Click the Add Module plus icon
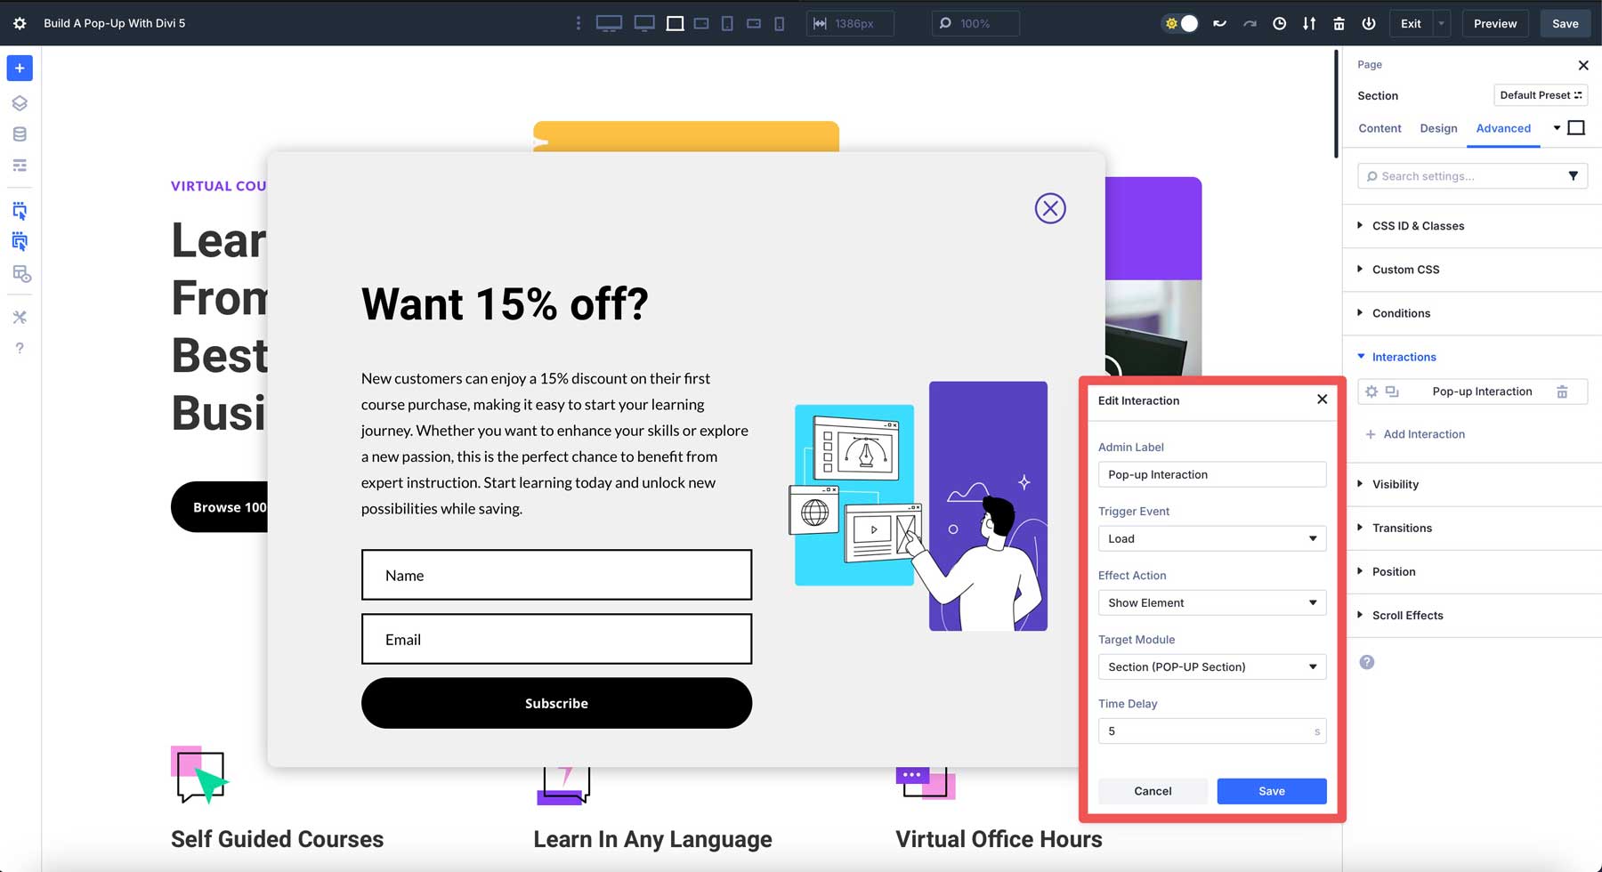The height and width of the screenshot is (872, 1602). point(20,68)
